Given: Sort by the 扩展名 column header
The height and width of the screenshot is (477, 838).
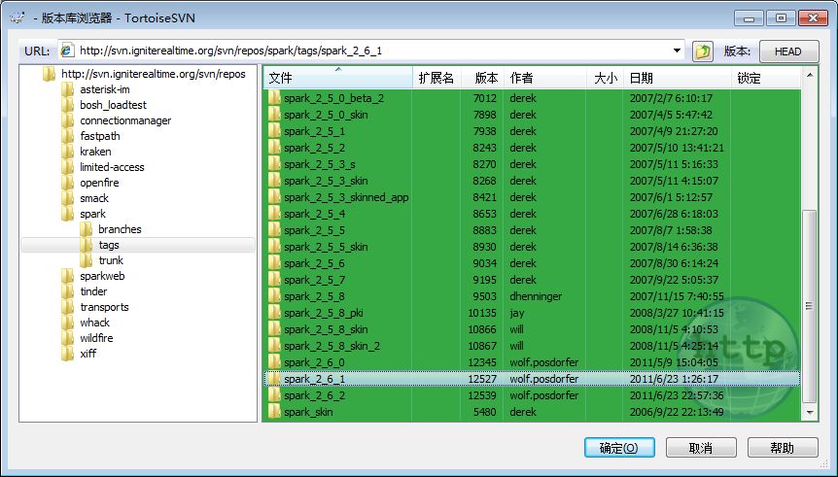Looking at the screenshot, I should pos(436,78).
